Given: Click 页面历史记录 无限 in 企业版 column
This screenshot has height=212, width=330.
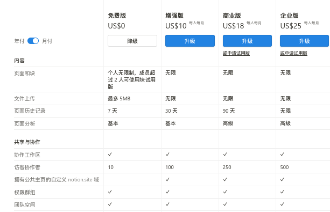Looking at the screenshot, I should [285, 111].
